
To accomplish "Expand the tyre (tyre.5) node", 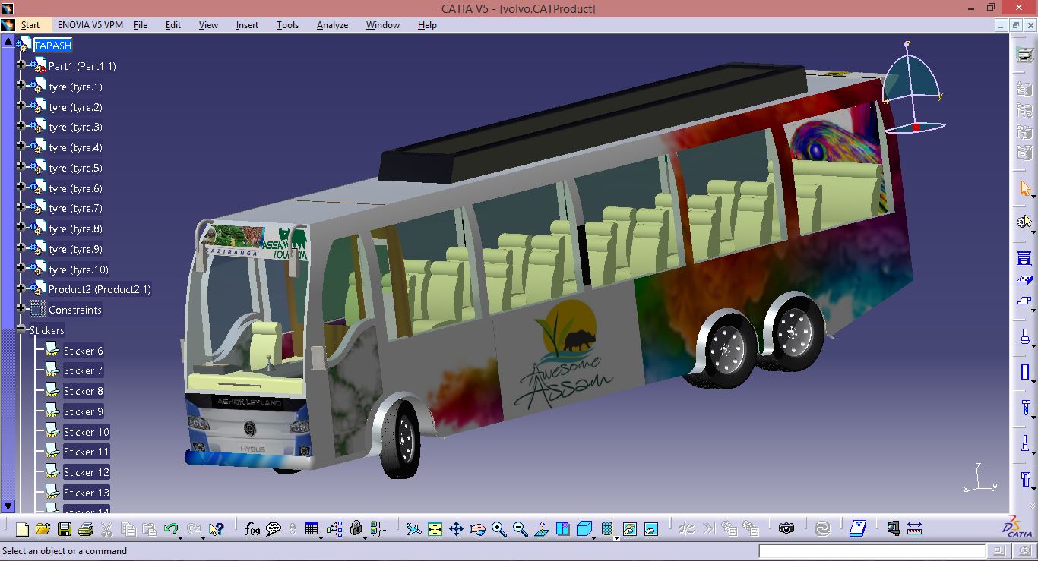I will [x=21, y=167].
